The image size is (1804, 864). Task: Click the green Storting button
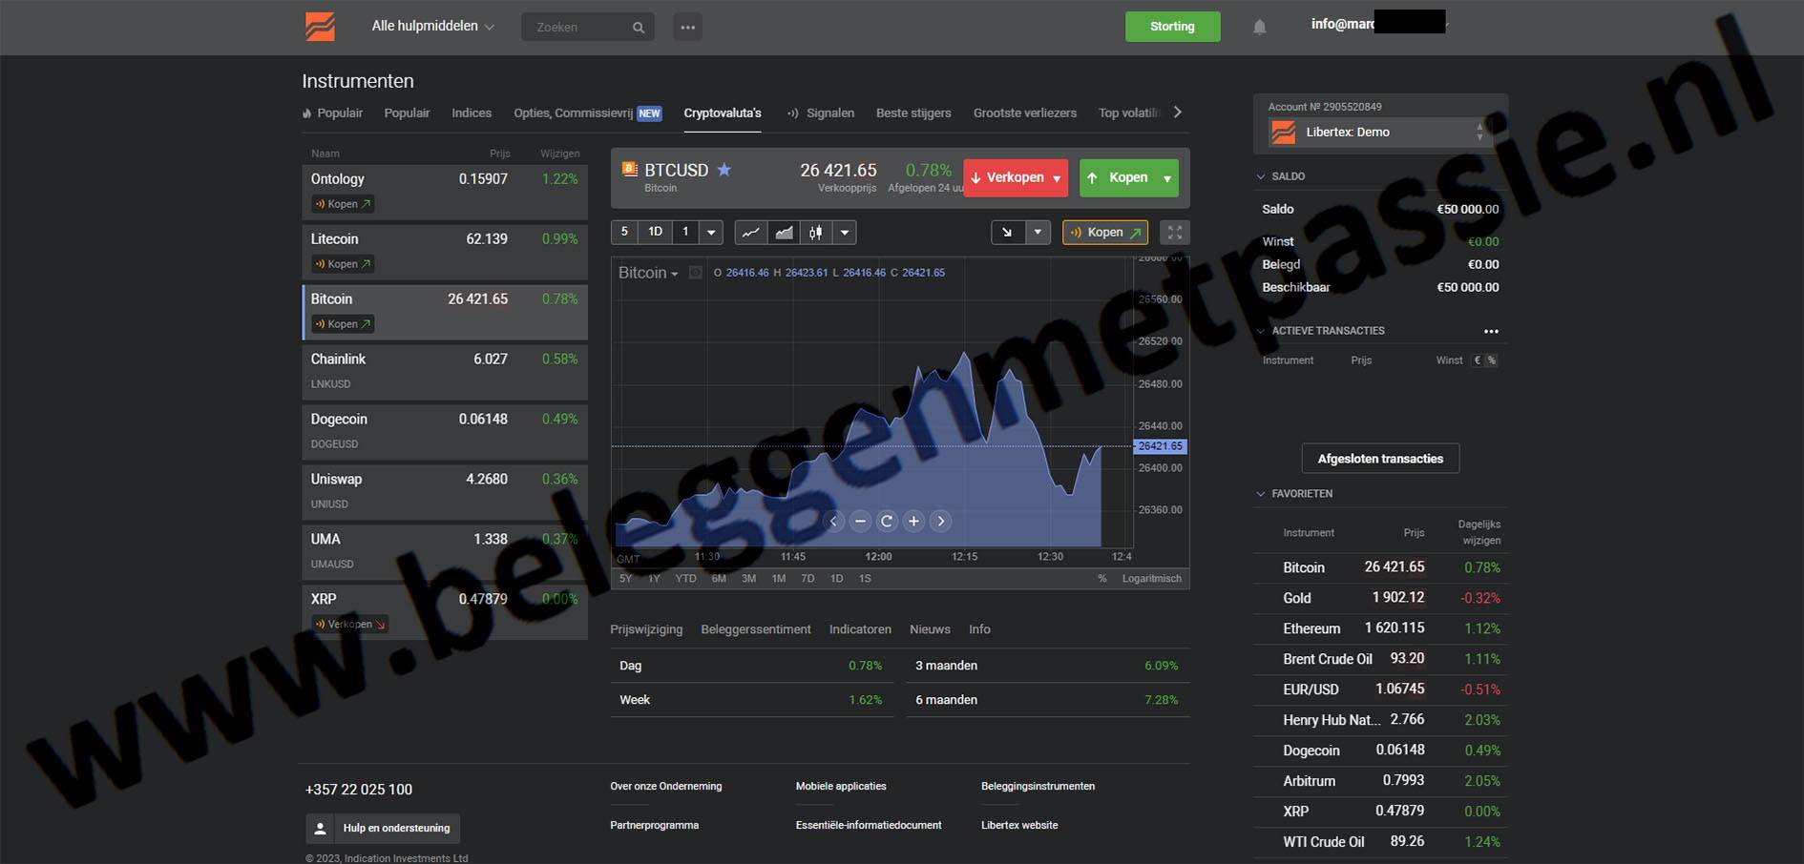[1172, 27]
